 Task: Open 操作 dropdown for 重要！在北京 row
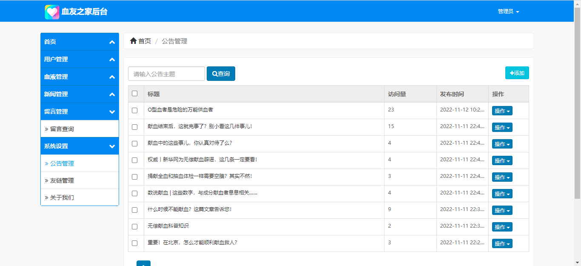tap(502, 243)
